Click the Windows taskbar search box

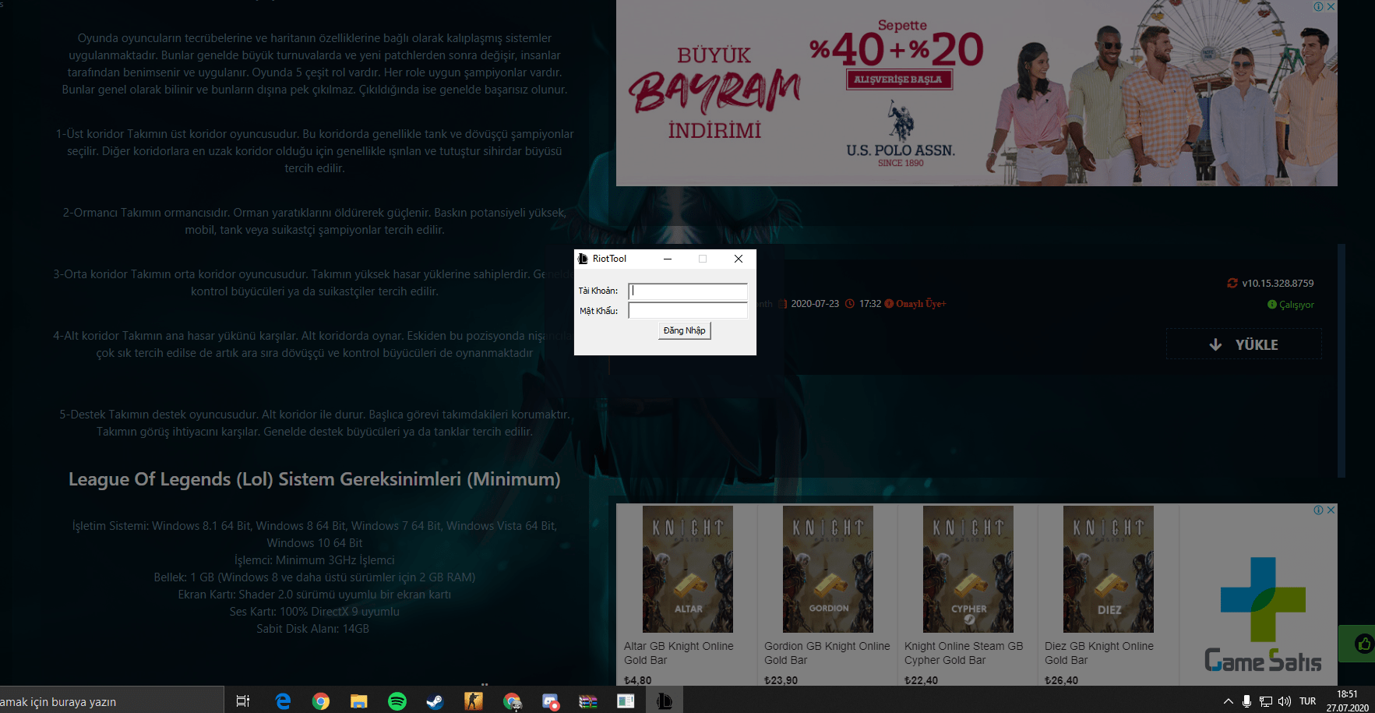pyautogui.click(x=111, y=701)
